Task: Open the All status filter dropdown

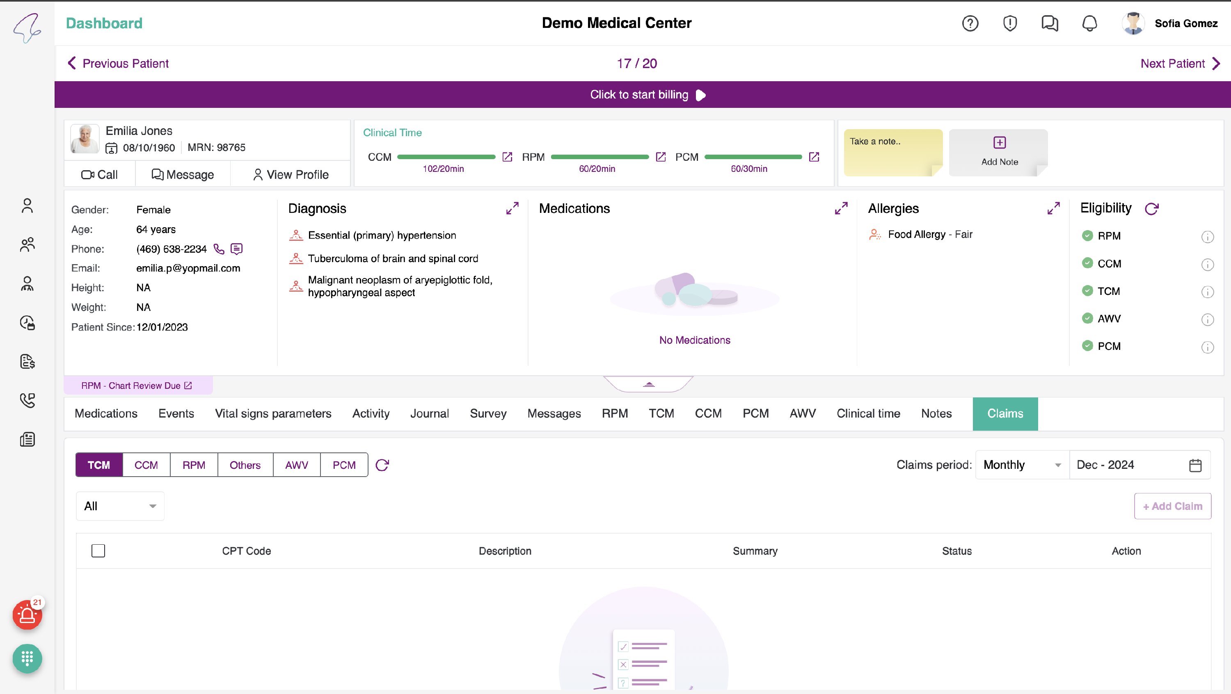Action: [x=120, y=506]
